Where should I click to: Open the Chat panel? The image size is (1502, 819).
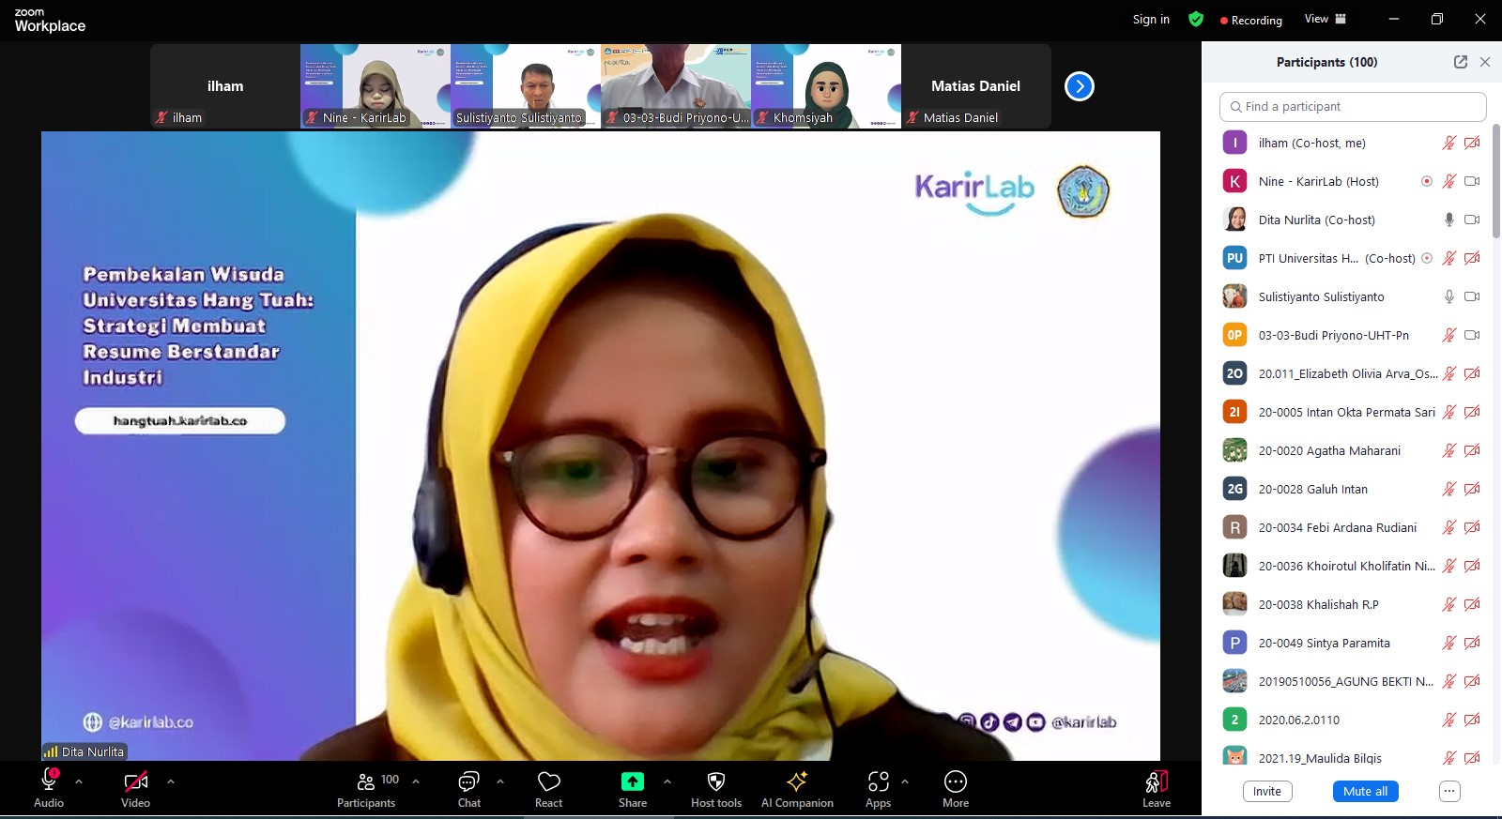coord(468,788)
